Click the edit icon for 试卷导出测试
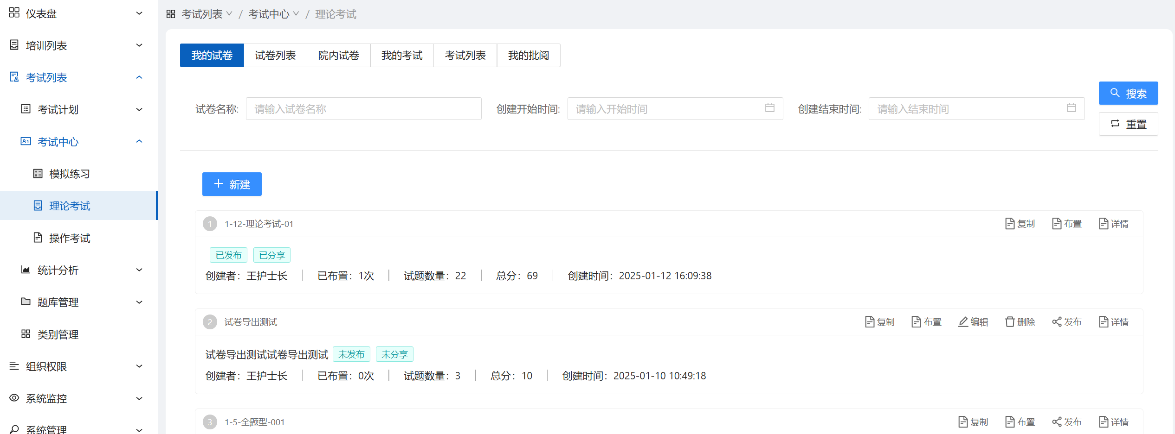The image size is (1175, 434). click(x=963, y=322)
